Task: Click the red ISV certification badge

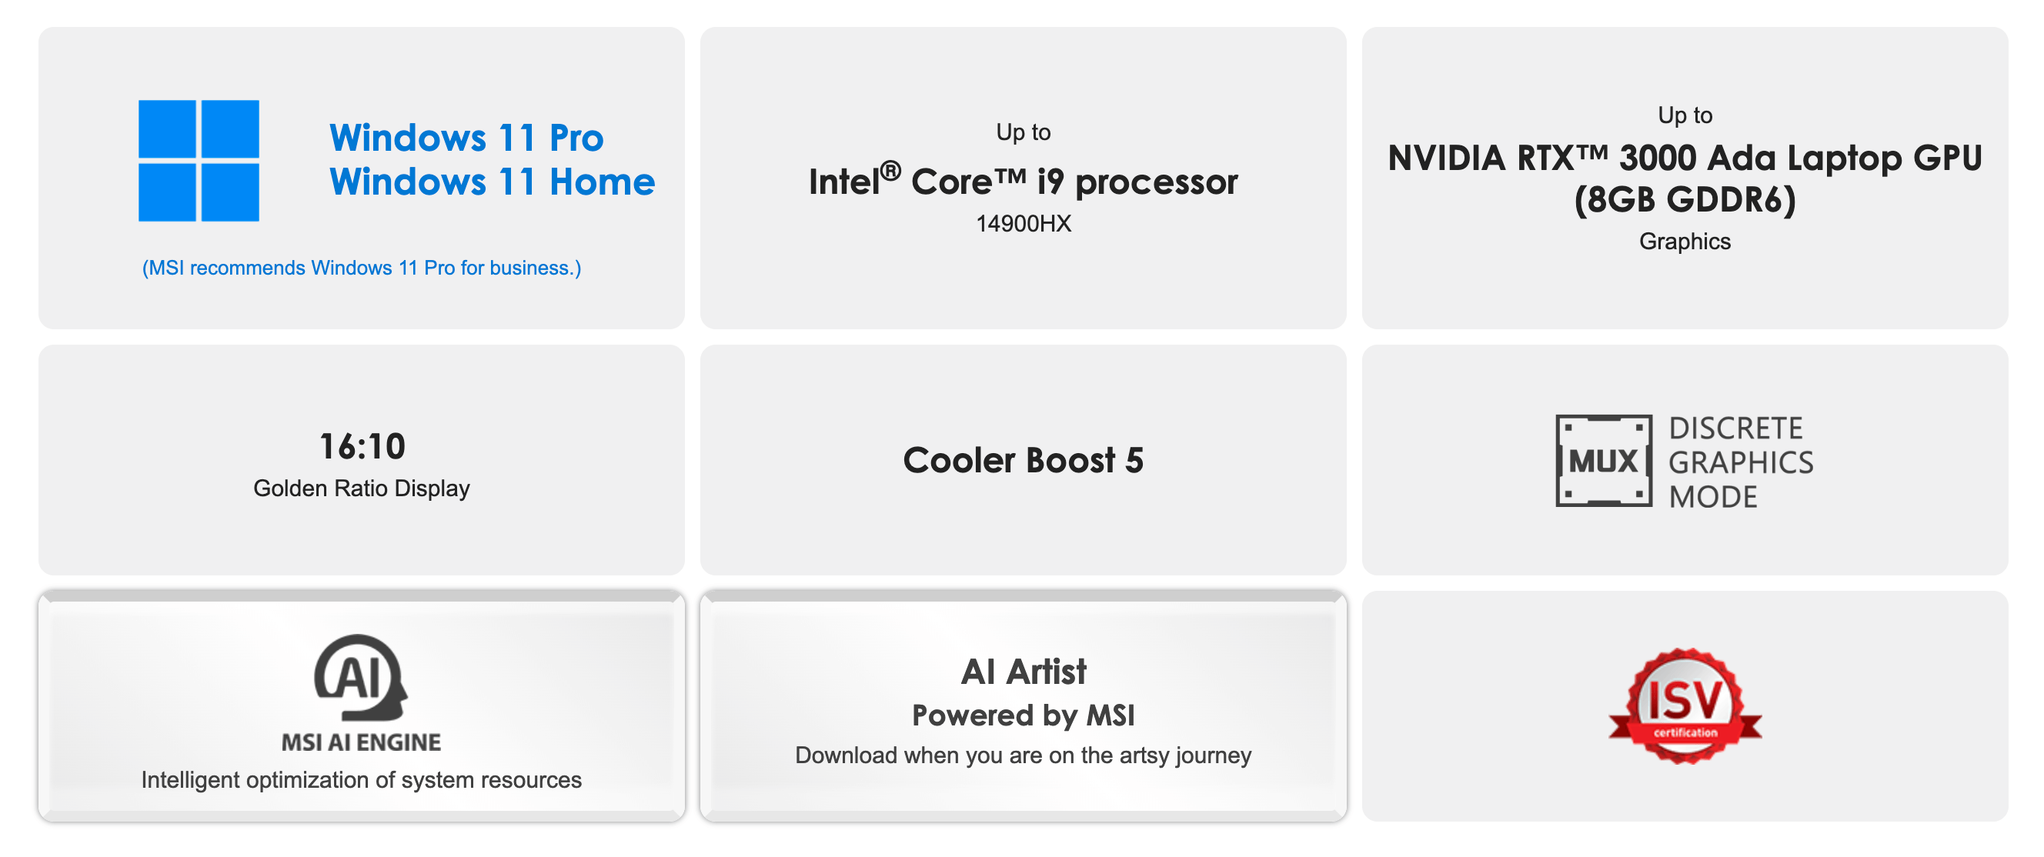Action: click(x=1685, y=705)
